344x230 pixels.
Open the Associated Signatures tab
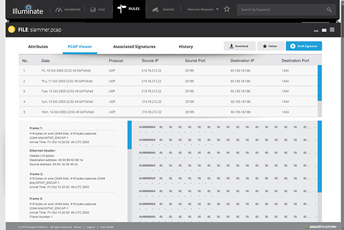click(x=134, y=46)
